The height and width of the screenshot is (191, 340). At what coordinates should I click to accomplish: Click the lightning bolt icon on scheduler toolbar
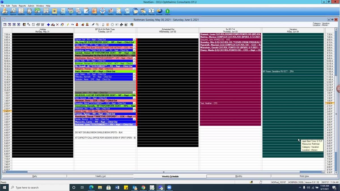(x=67, y=24)
